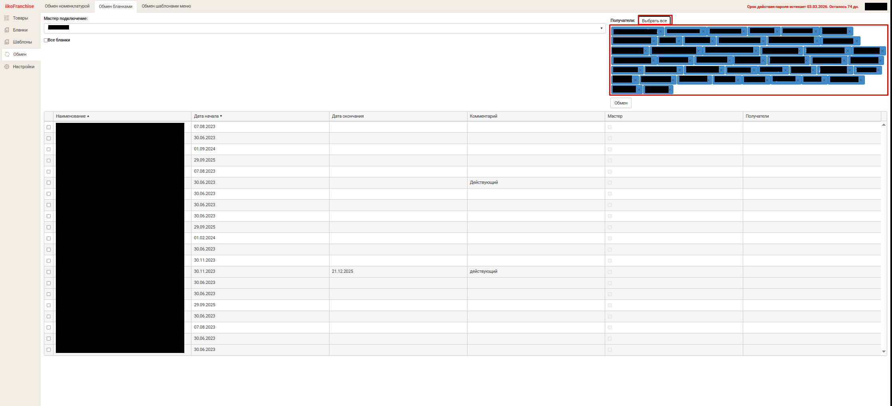Click the Шаблоны sidebar icon
The image size is (892, 406).
pyautogui.click(x=7, y=42)
